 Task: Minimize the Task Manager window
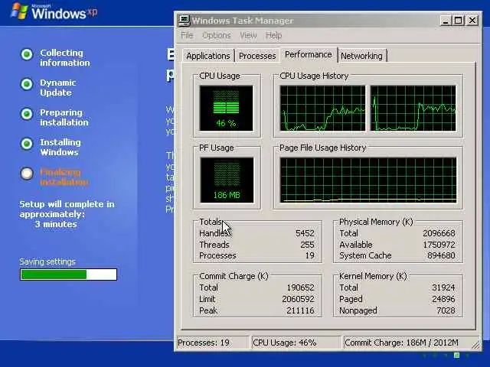click(446, 21)
